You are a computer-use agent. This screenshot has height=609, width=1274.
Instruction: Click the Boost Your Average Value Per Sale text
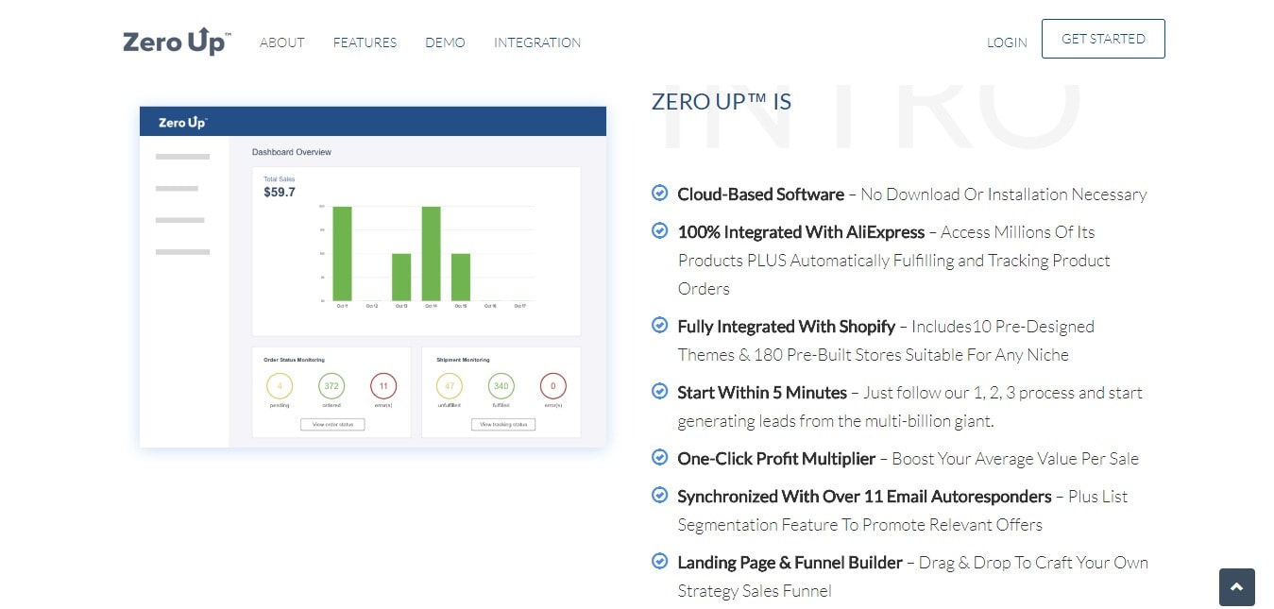tap(1015, 459)
